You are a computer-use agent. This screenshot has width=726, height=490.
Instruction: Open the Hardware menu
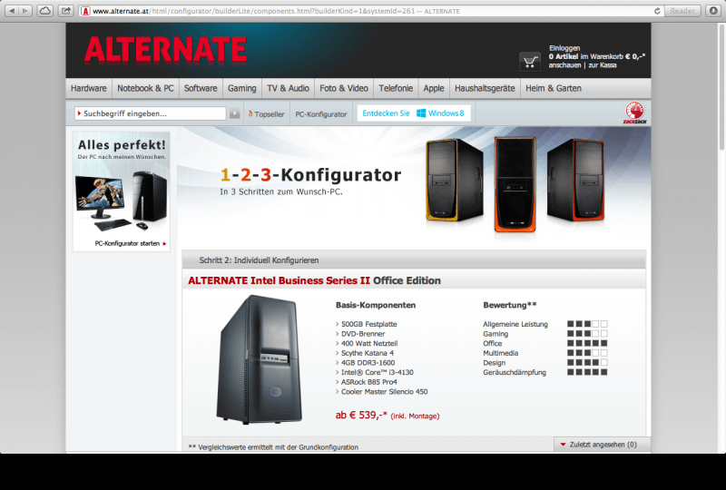coord(88,88)
